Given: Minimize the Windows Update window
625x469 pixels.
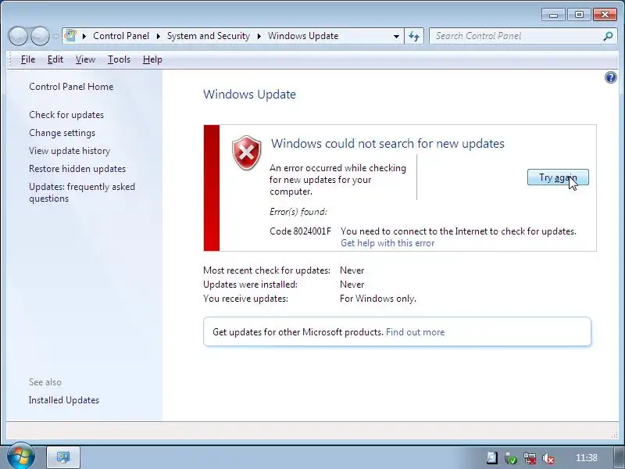Looking at the screenshot, I should point(553,15).
